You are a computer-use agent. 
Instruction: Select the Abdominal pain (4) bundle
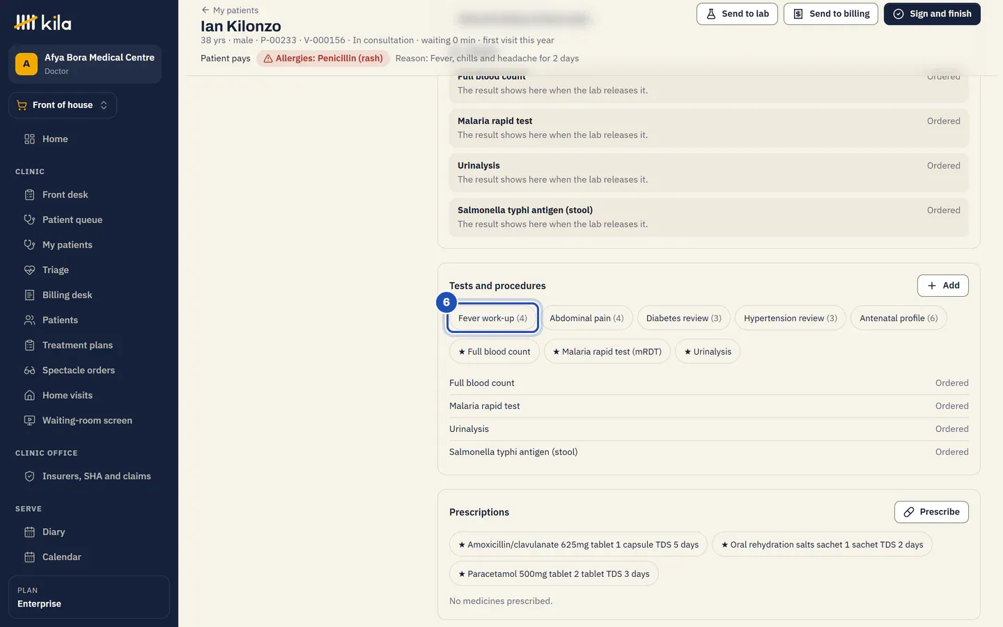[586, 318]
